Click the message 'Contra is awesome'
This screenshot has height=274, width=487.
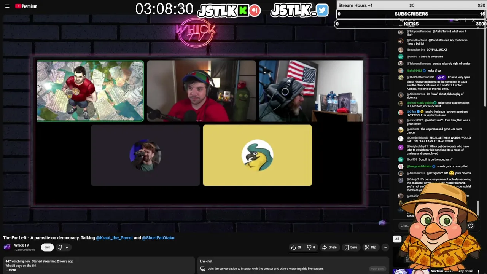tap(431, 57)
